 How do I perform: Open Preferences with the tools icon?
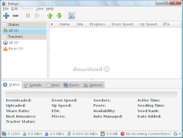pyautogui.click(x=72, y=16)
